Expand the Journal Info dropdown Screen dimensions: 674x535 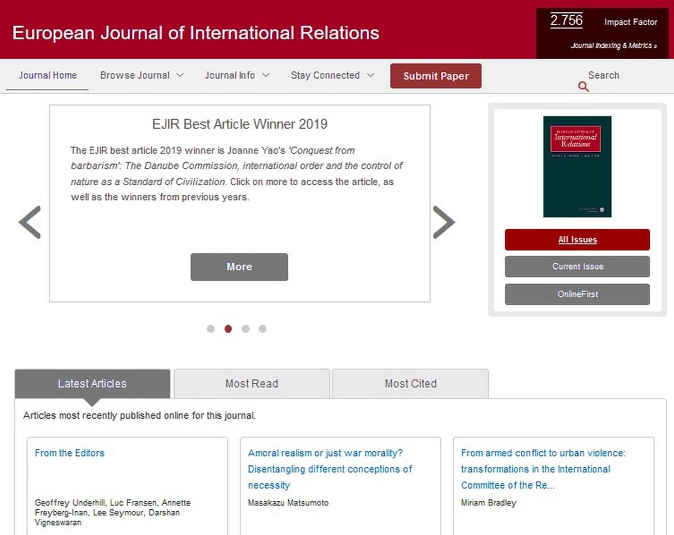(237, 75)
